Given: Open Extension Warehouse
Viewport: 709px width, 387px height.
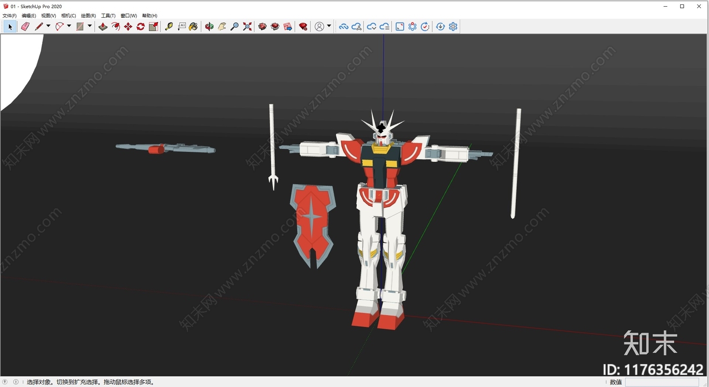Looking at the screenshot, I should tap(275, 27).
